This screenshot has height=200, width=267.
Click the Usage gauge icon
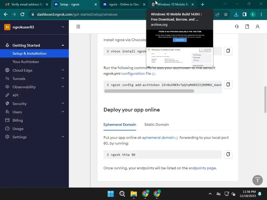(x=7, y=128)
